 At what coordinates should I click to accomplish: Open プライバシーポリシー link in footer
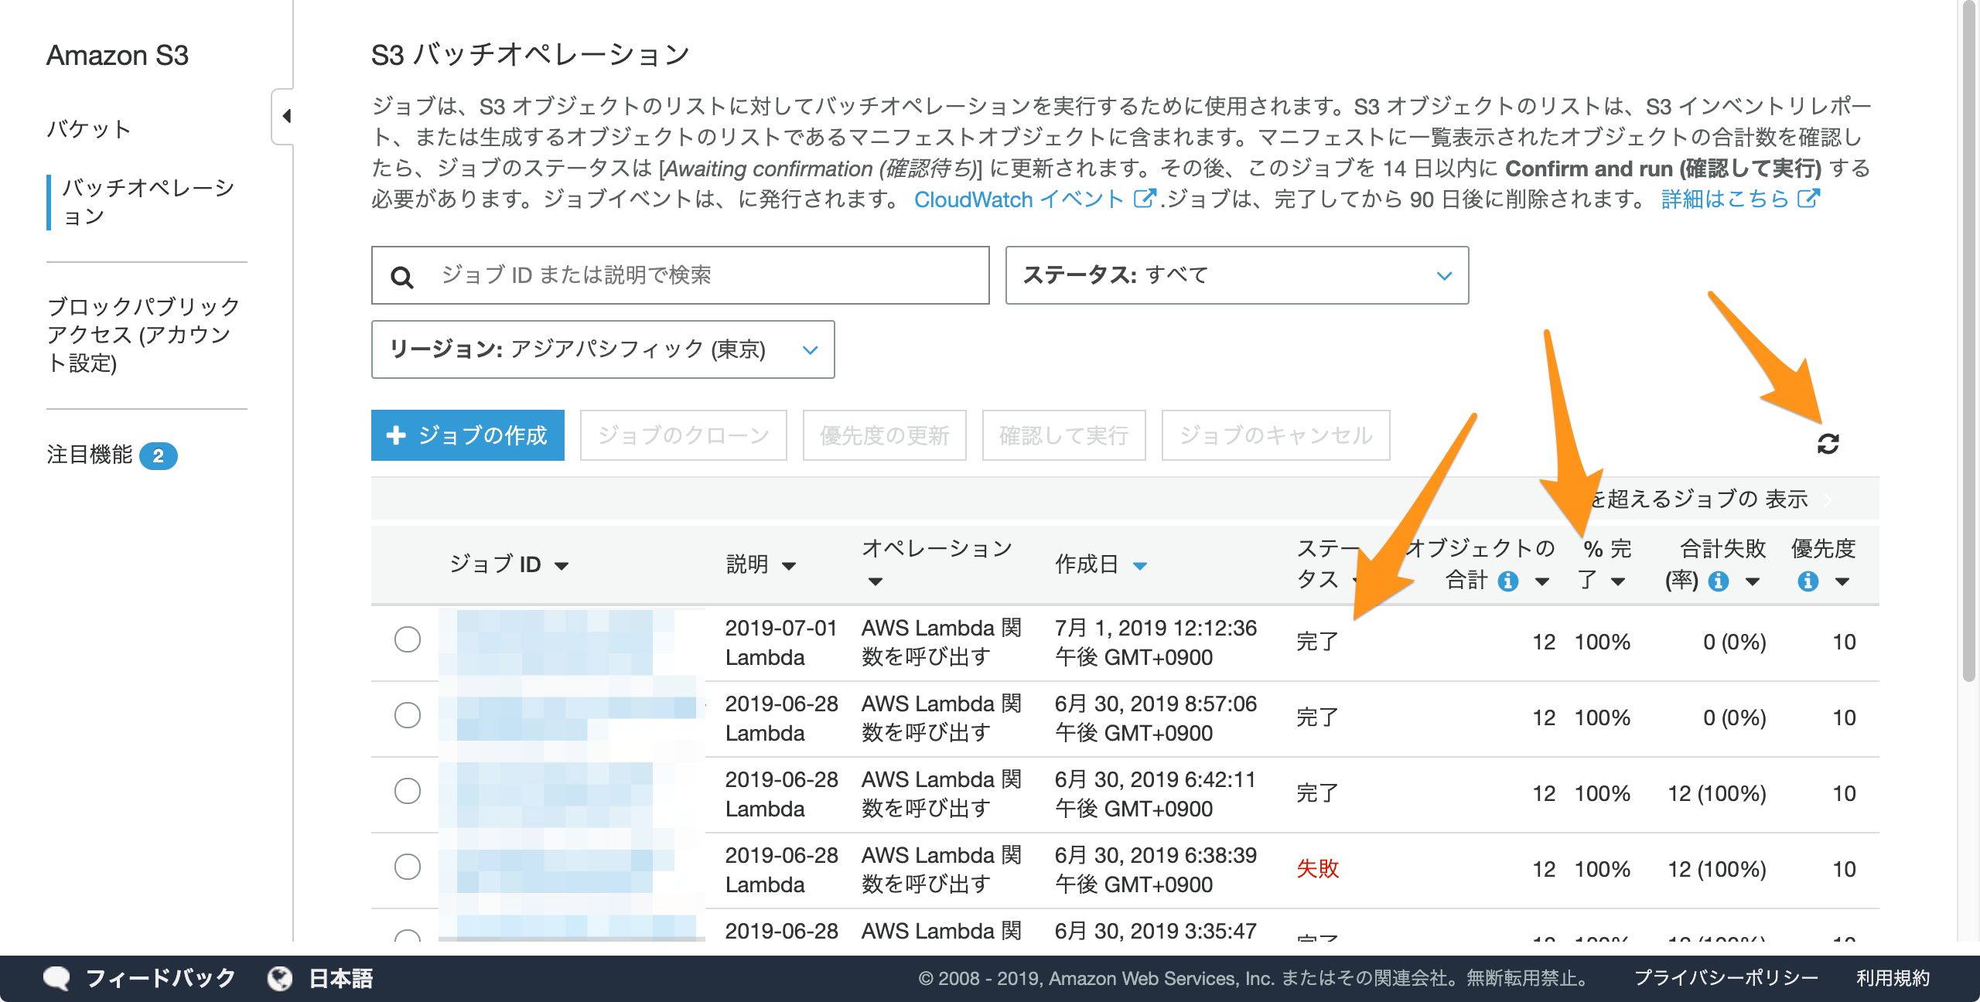click(x=1726, y=978)
